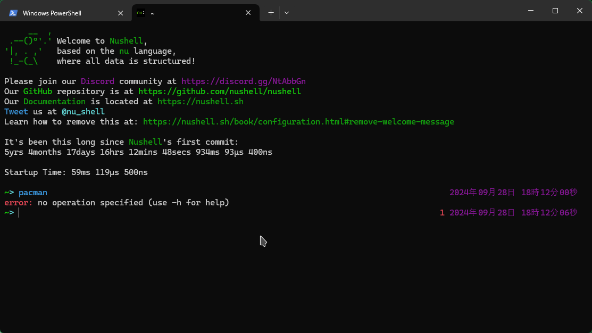The height and width of the screenshot is (333, 592).
Task: Click the @nu_shell Twitter handle
Action: [x=83, y=112]
